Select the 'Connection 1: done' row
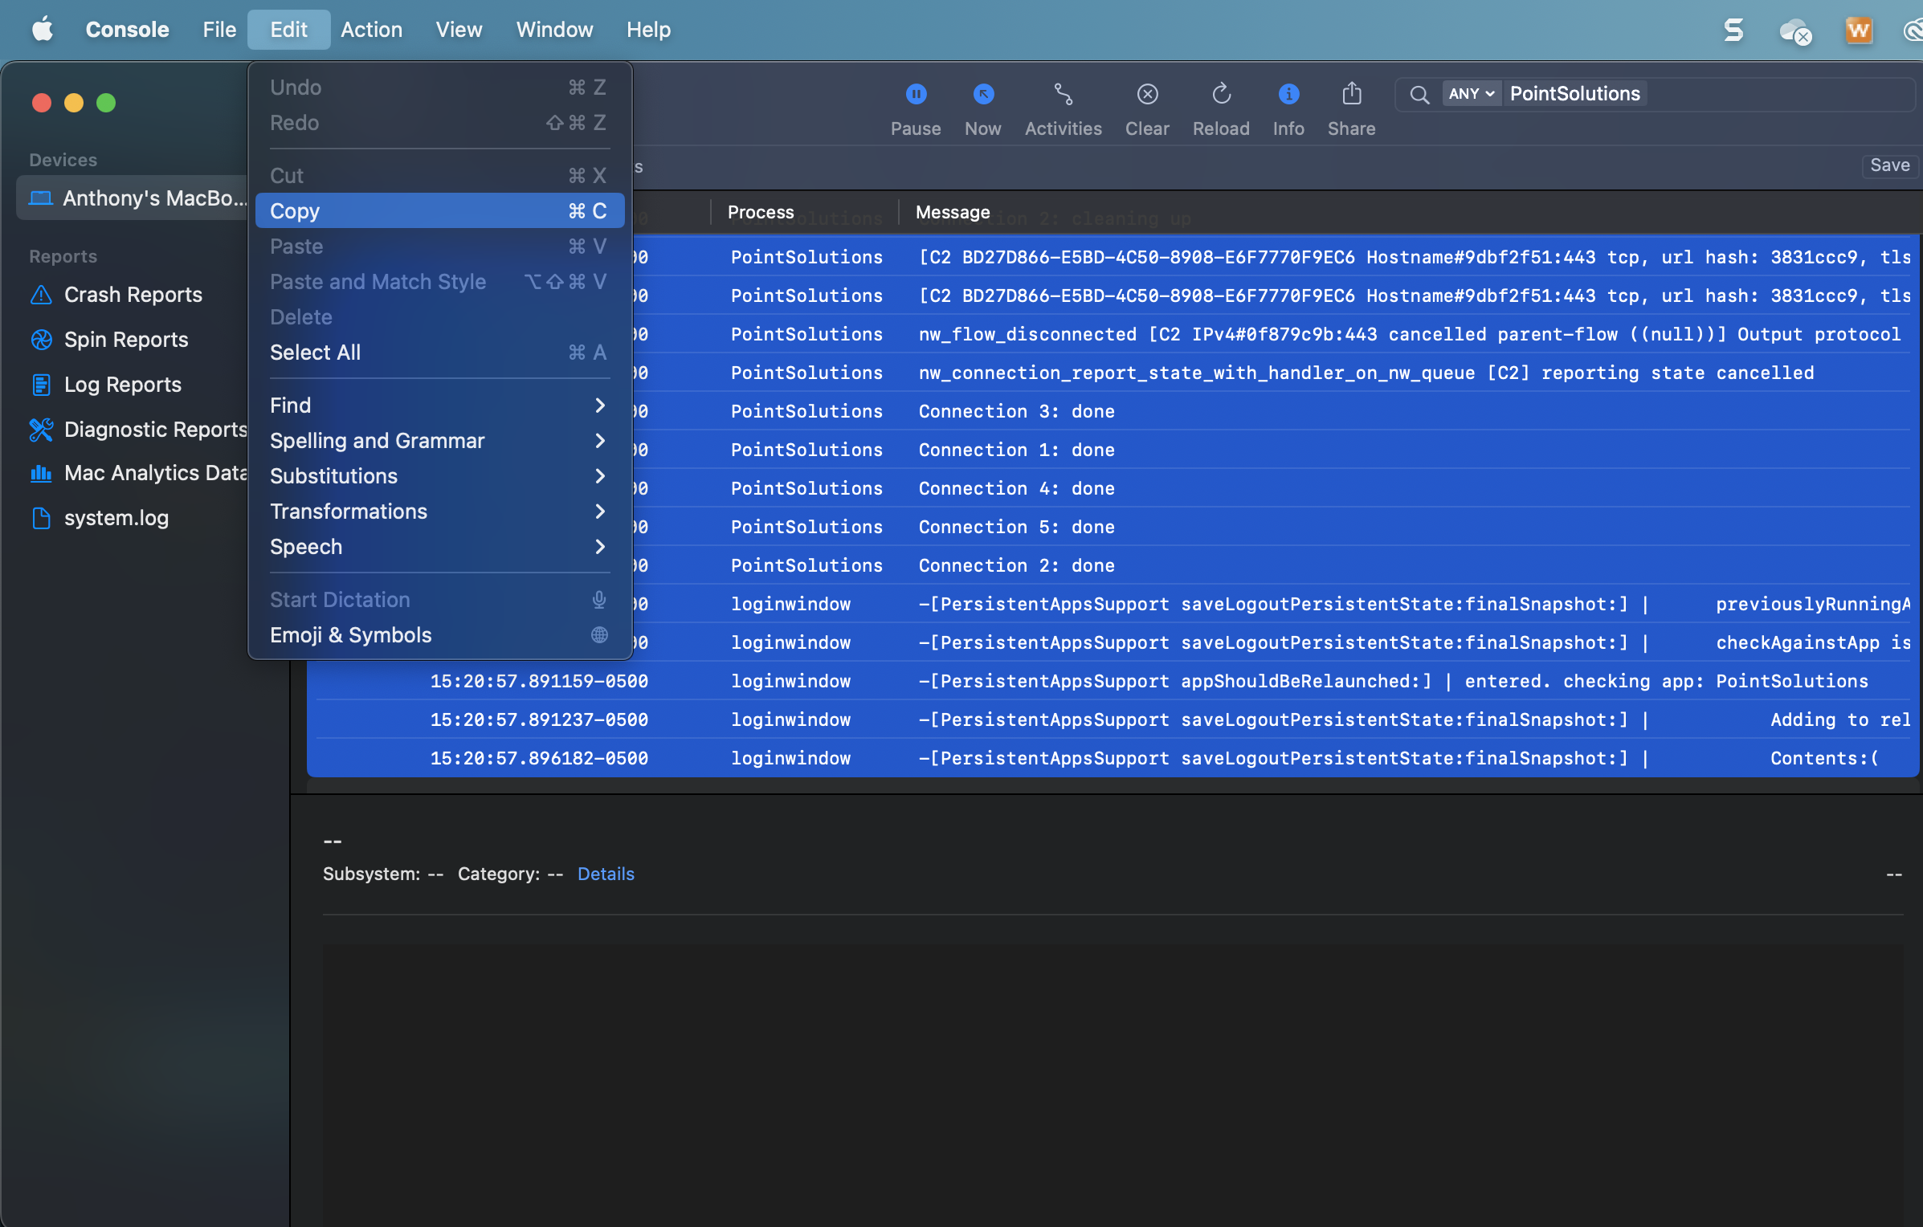Viewport: 1923px width, 1227px height. [x=1113, y=450]
